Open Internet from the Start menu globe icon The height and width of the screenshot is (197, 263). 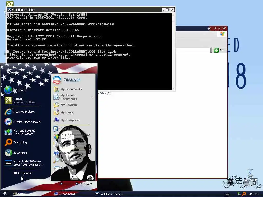(8, 90)
